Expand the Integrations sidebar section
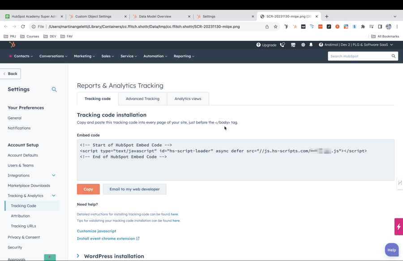The image size is (403, 261). [54, 176]
